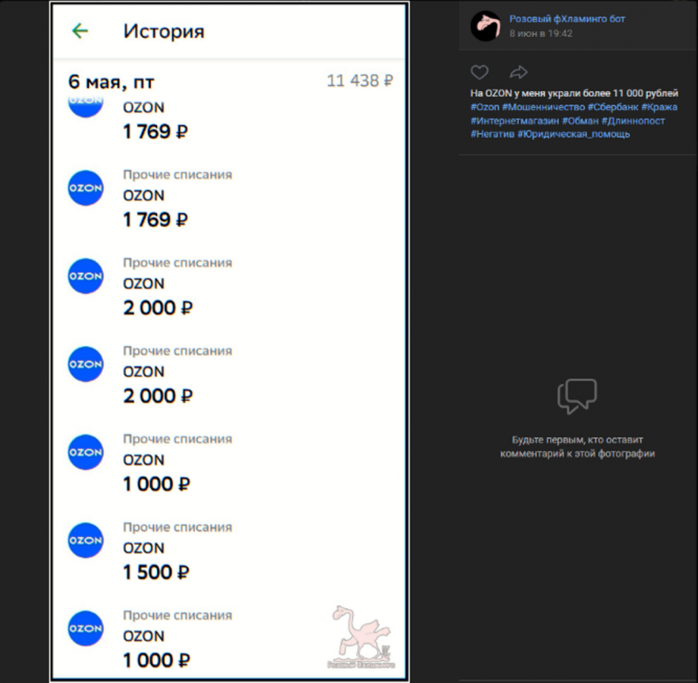This screenshot has height=683, width=698.
Task: Like the photo with heart icon
Action: click(x=479, y=72)
